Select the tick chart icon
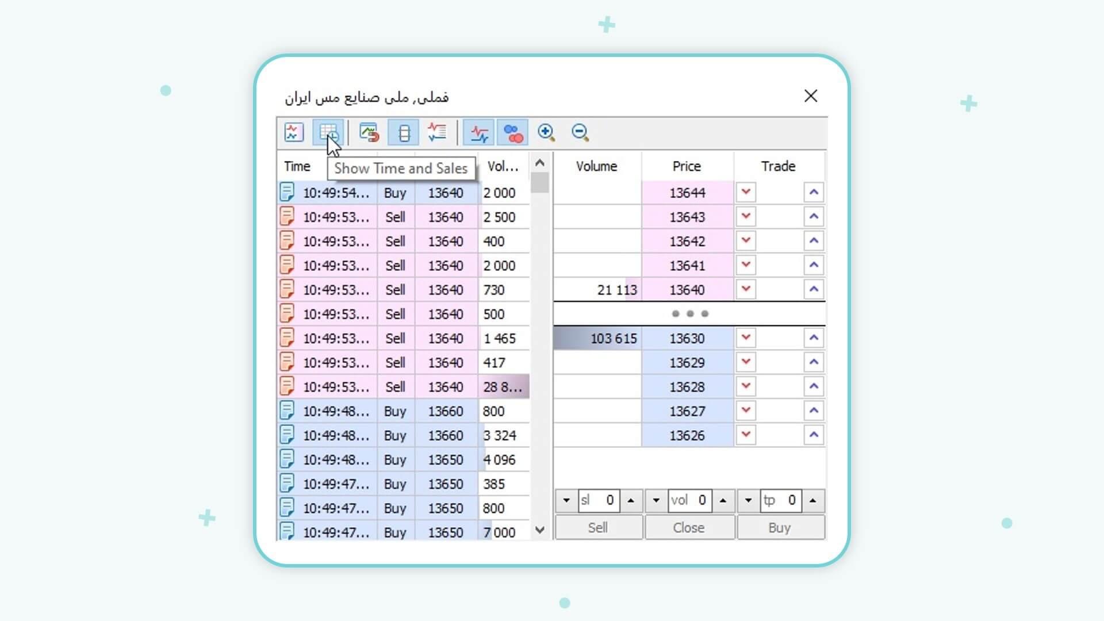This screenshot has width=1104, height=621. (293, 132)
